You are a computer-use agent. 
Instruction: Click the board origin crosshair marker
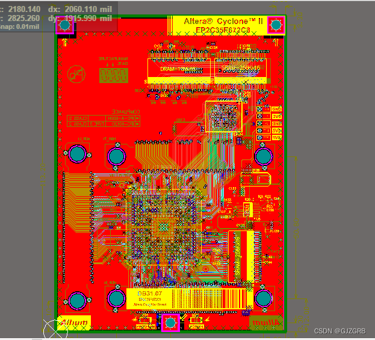55,331
